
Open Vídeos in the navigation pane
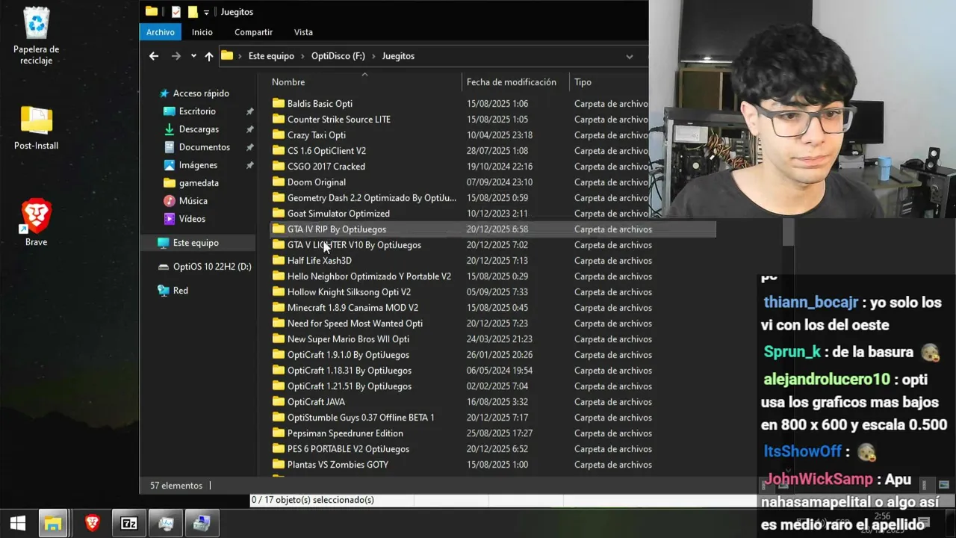point(192,219)
